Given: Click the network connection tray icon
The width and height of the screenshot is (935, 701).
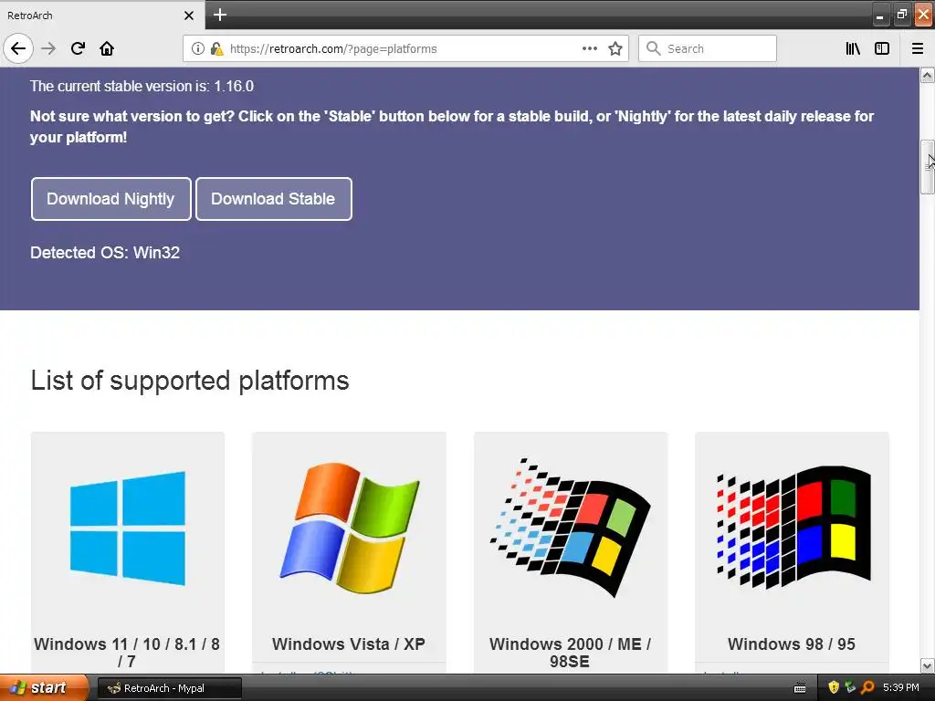Looking at the screenshot, I should 850,687.
